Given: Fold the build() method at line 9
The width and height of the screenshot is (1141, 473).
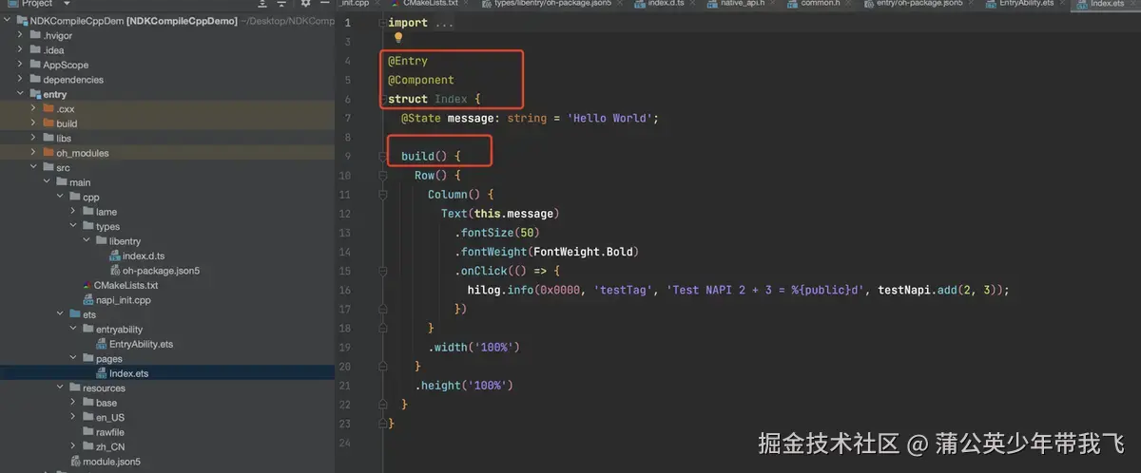Looking at the screenshot, I should click(381, 156).
